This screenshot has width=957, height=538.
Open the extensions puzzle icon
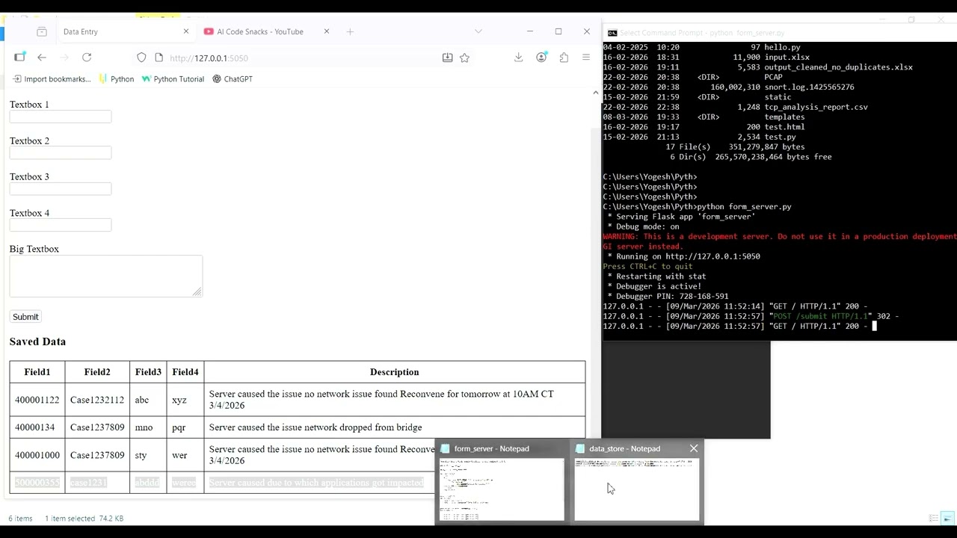coord(564,58)
